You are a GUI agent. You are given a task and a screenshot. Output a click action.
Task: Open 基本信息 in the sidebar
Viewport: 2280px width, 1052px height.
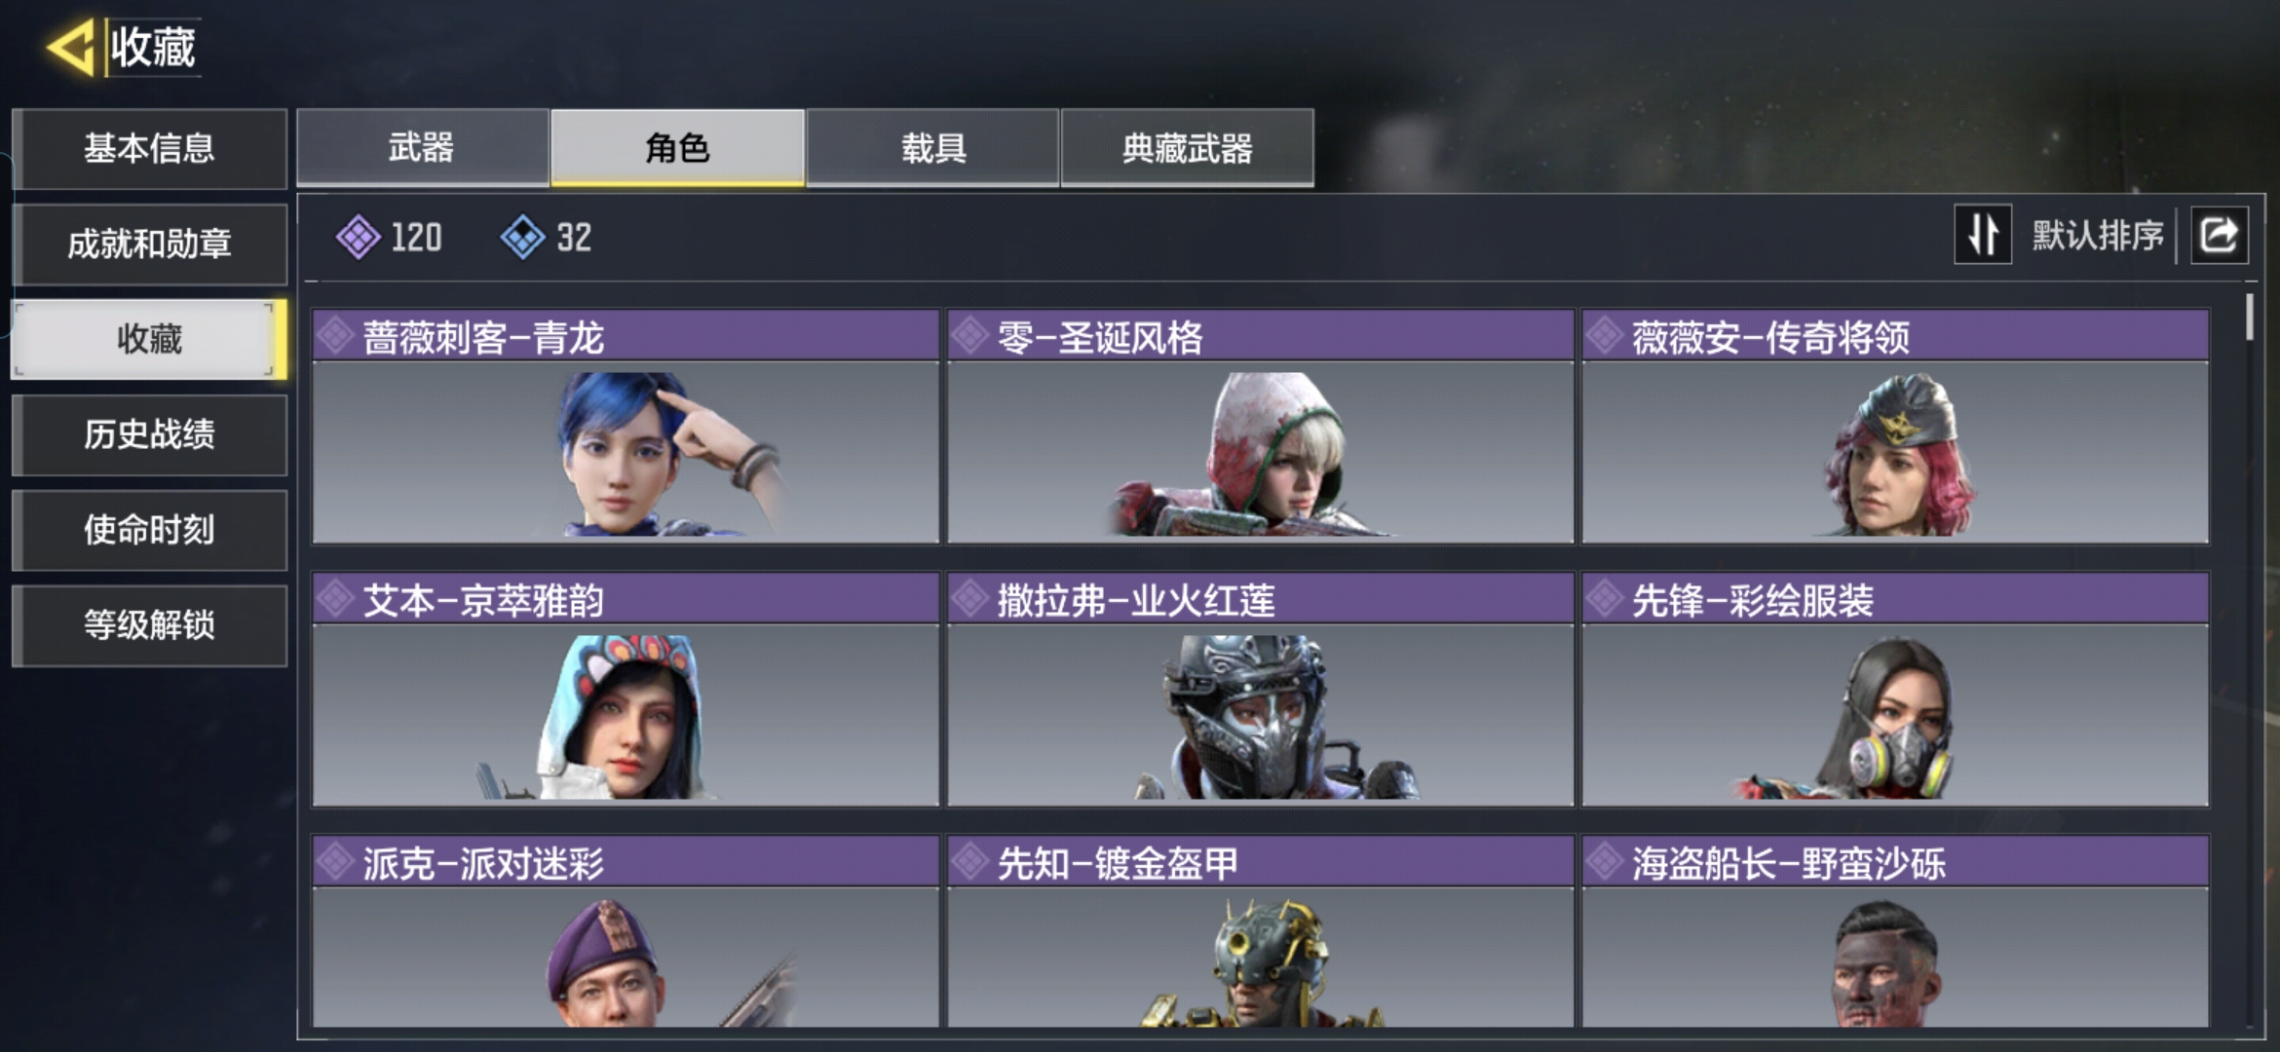point(149,148)
